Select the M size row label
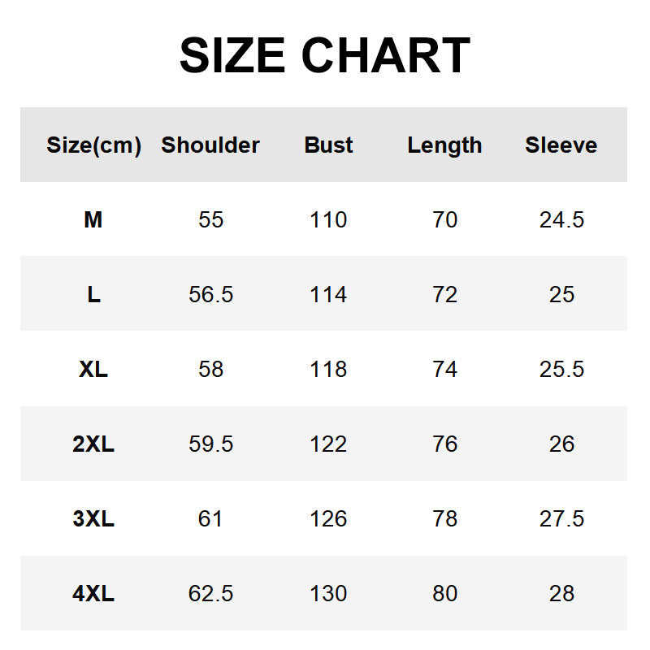650x650 pixels. point(93,219)
